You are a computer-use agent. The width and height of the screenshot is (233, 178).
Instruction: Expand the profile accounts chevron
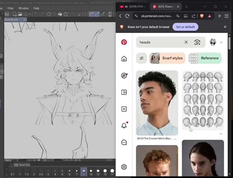(221, 42)
